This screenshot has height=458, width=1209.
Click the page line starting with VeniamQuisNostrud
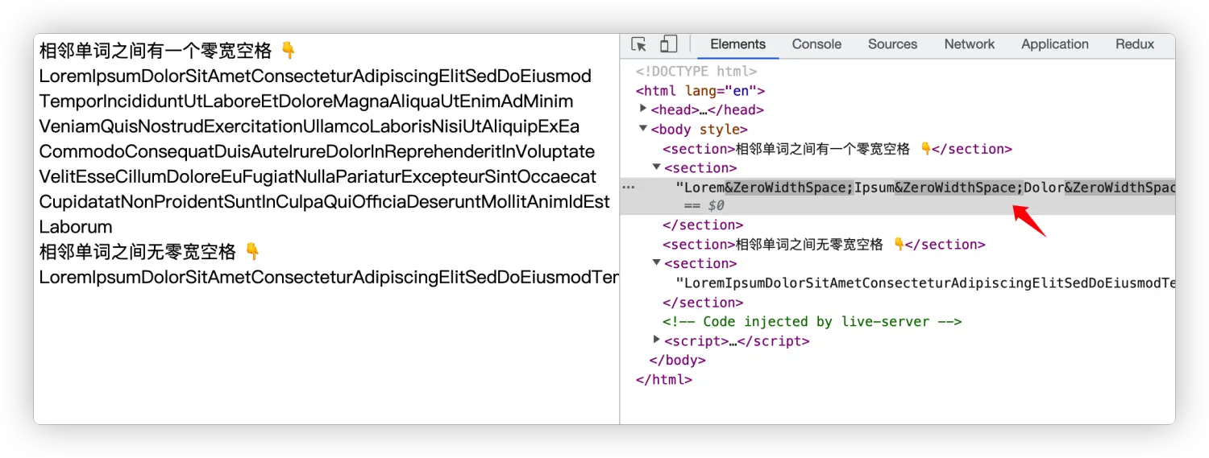click(310, 127)
